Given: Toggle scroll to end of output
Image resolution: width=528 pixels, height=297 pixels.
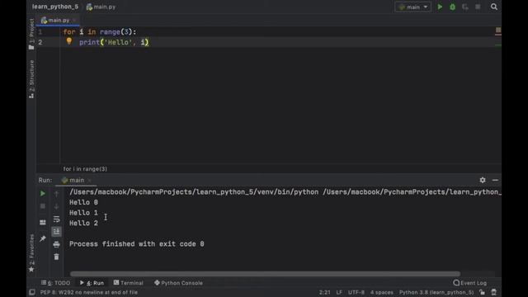Looking at the screenshot, I should click(56, 231).
